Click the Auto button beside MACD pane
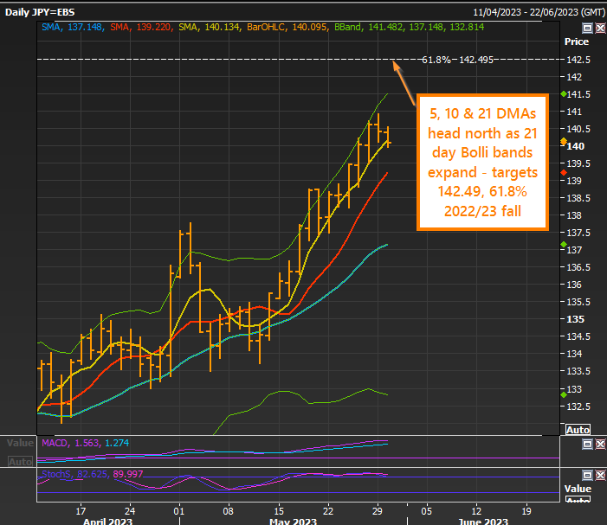607x525 pixels. pyautogui.click(x=21, y=461)
